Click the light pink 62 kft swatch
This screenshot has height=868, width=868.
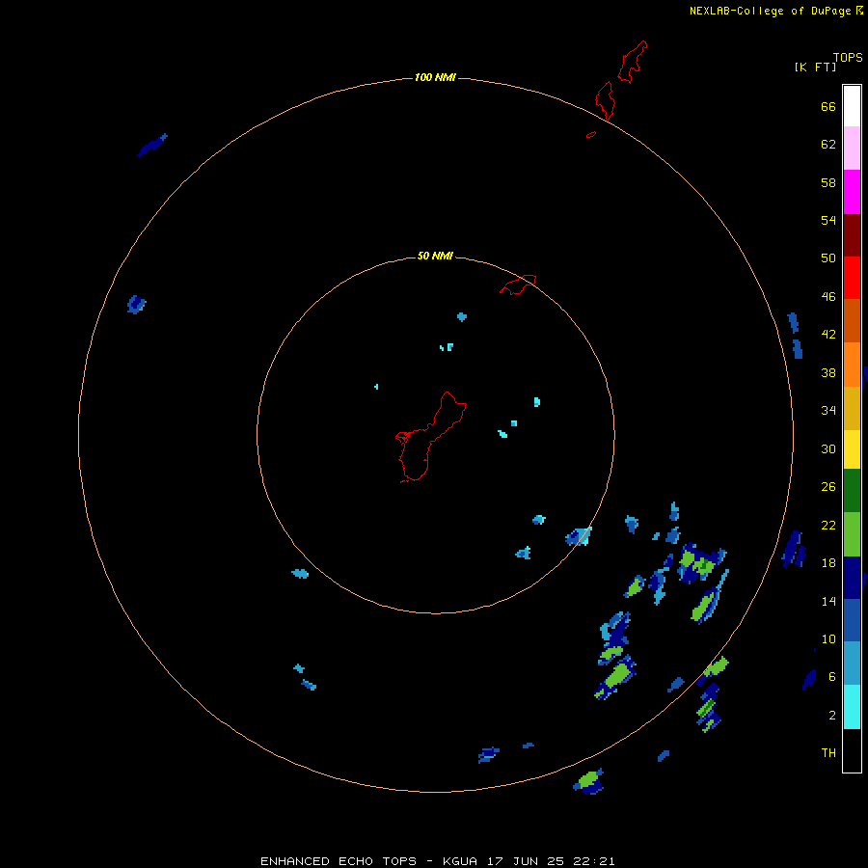852,149
